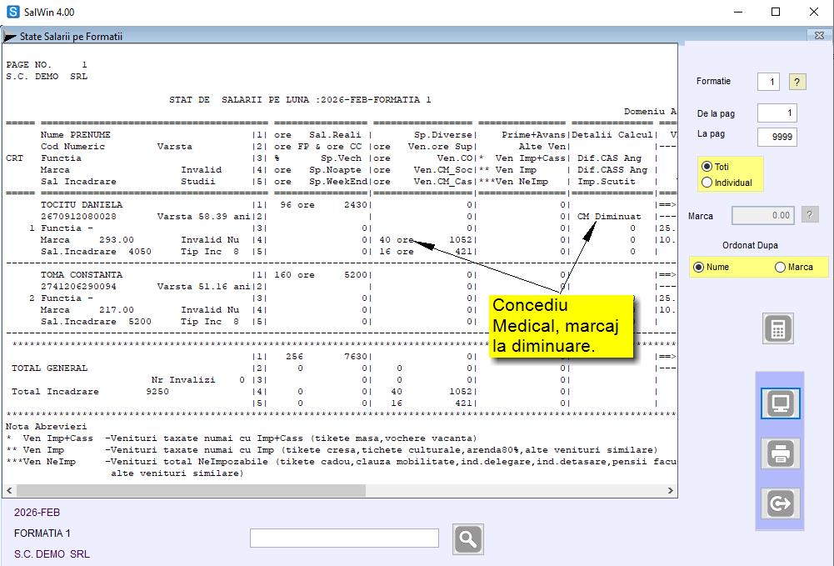Close the State Salarii pe Formatii panel

(x=819, y=36)
